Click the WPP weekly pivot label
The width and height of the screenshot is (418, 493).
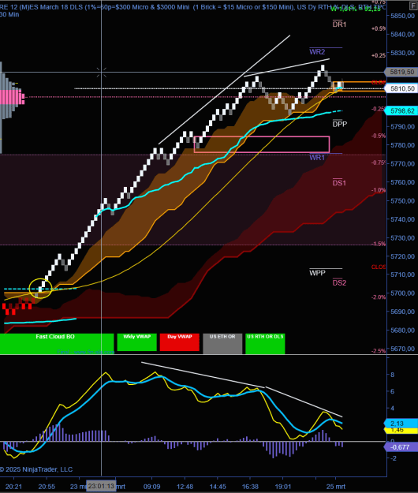(x=317, y=273)
